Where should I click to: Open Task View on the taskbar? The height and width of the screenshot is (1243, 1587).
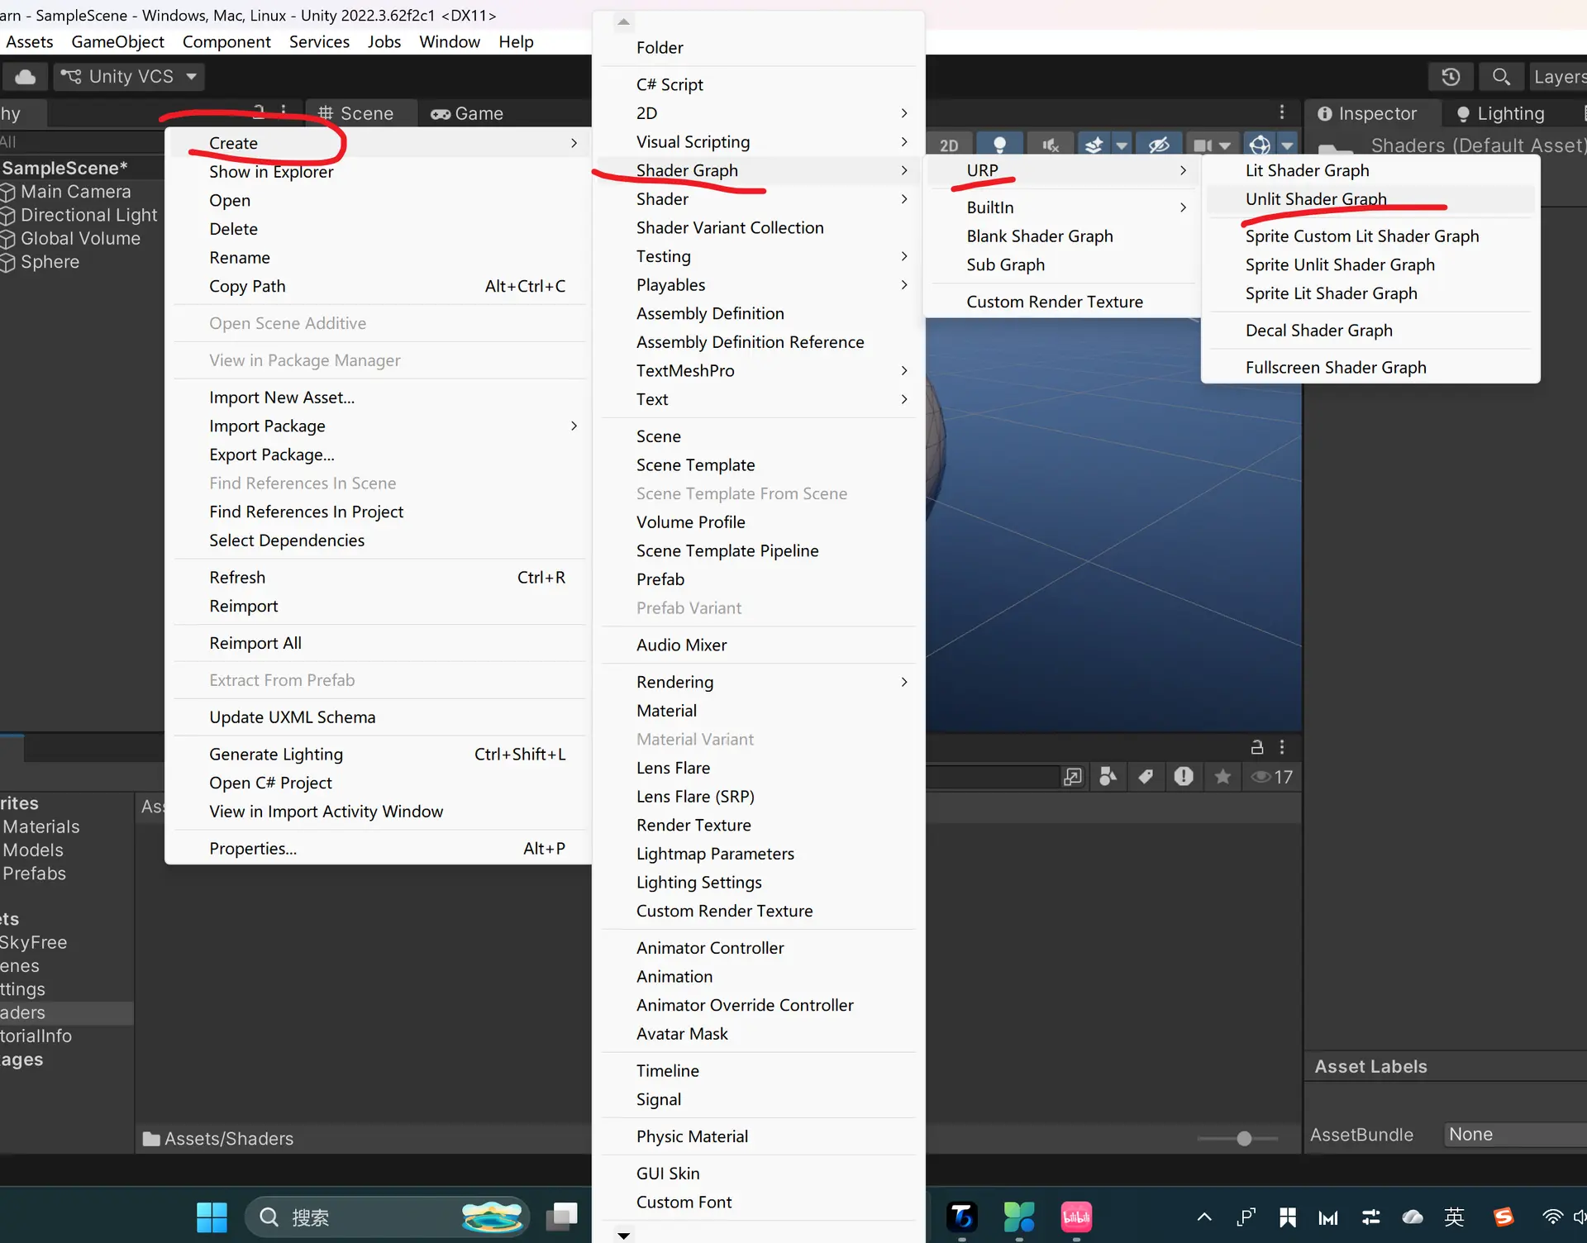coord(562,1217)
